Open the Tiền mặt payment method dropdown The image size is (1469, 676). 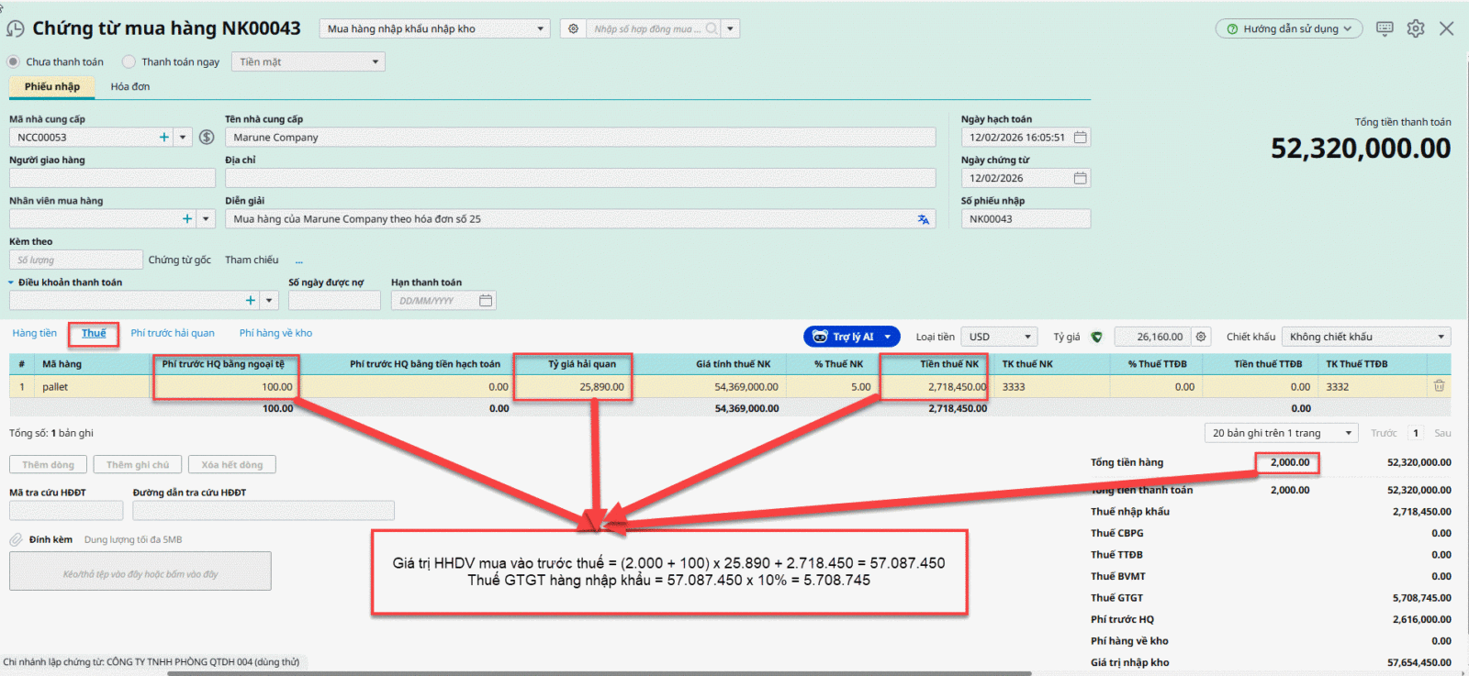[308, 62]
